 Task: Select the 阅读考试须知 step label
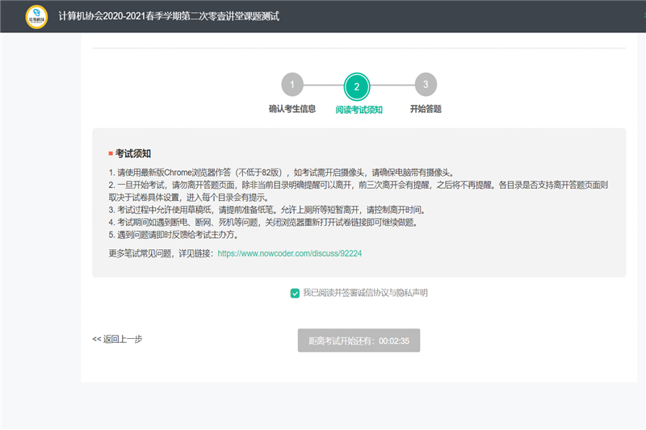(359, 110)
